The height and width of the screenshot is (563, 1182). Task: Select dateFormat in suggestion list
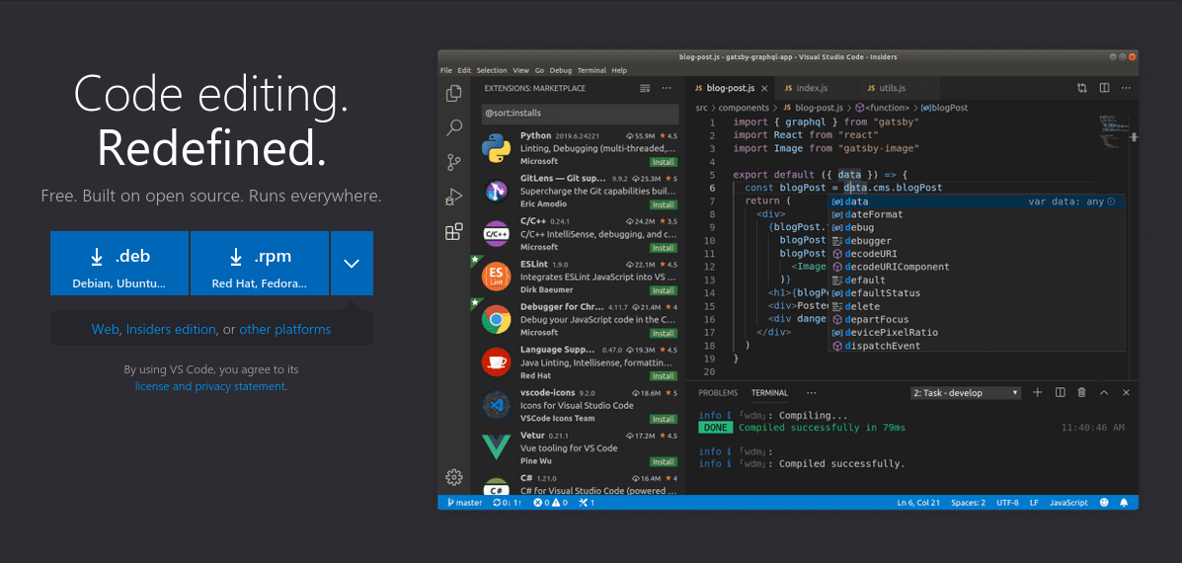coord(977,214)
